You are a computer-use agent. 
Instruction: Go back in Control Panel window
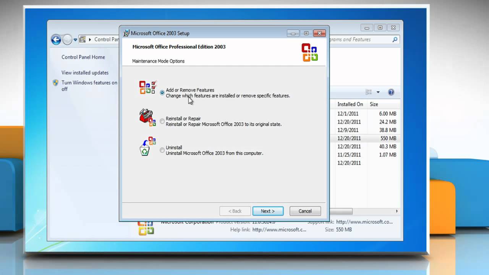[56, 39]
